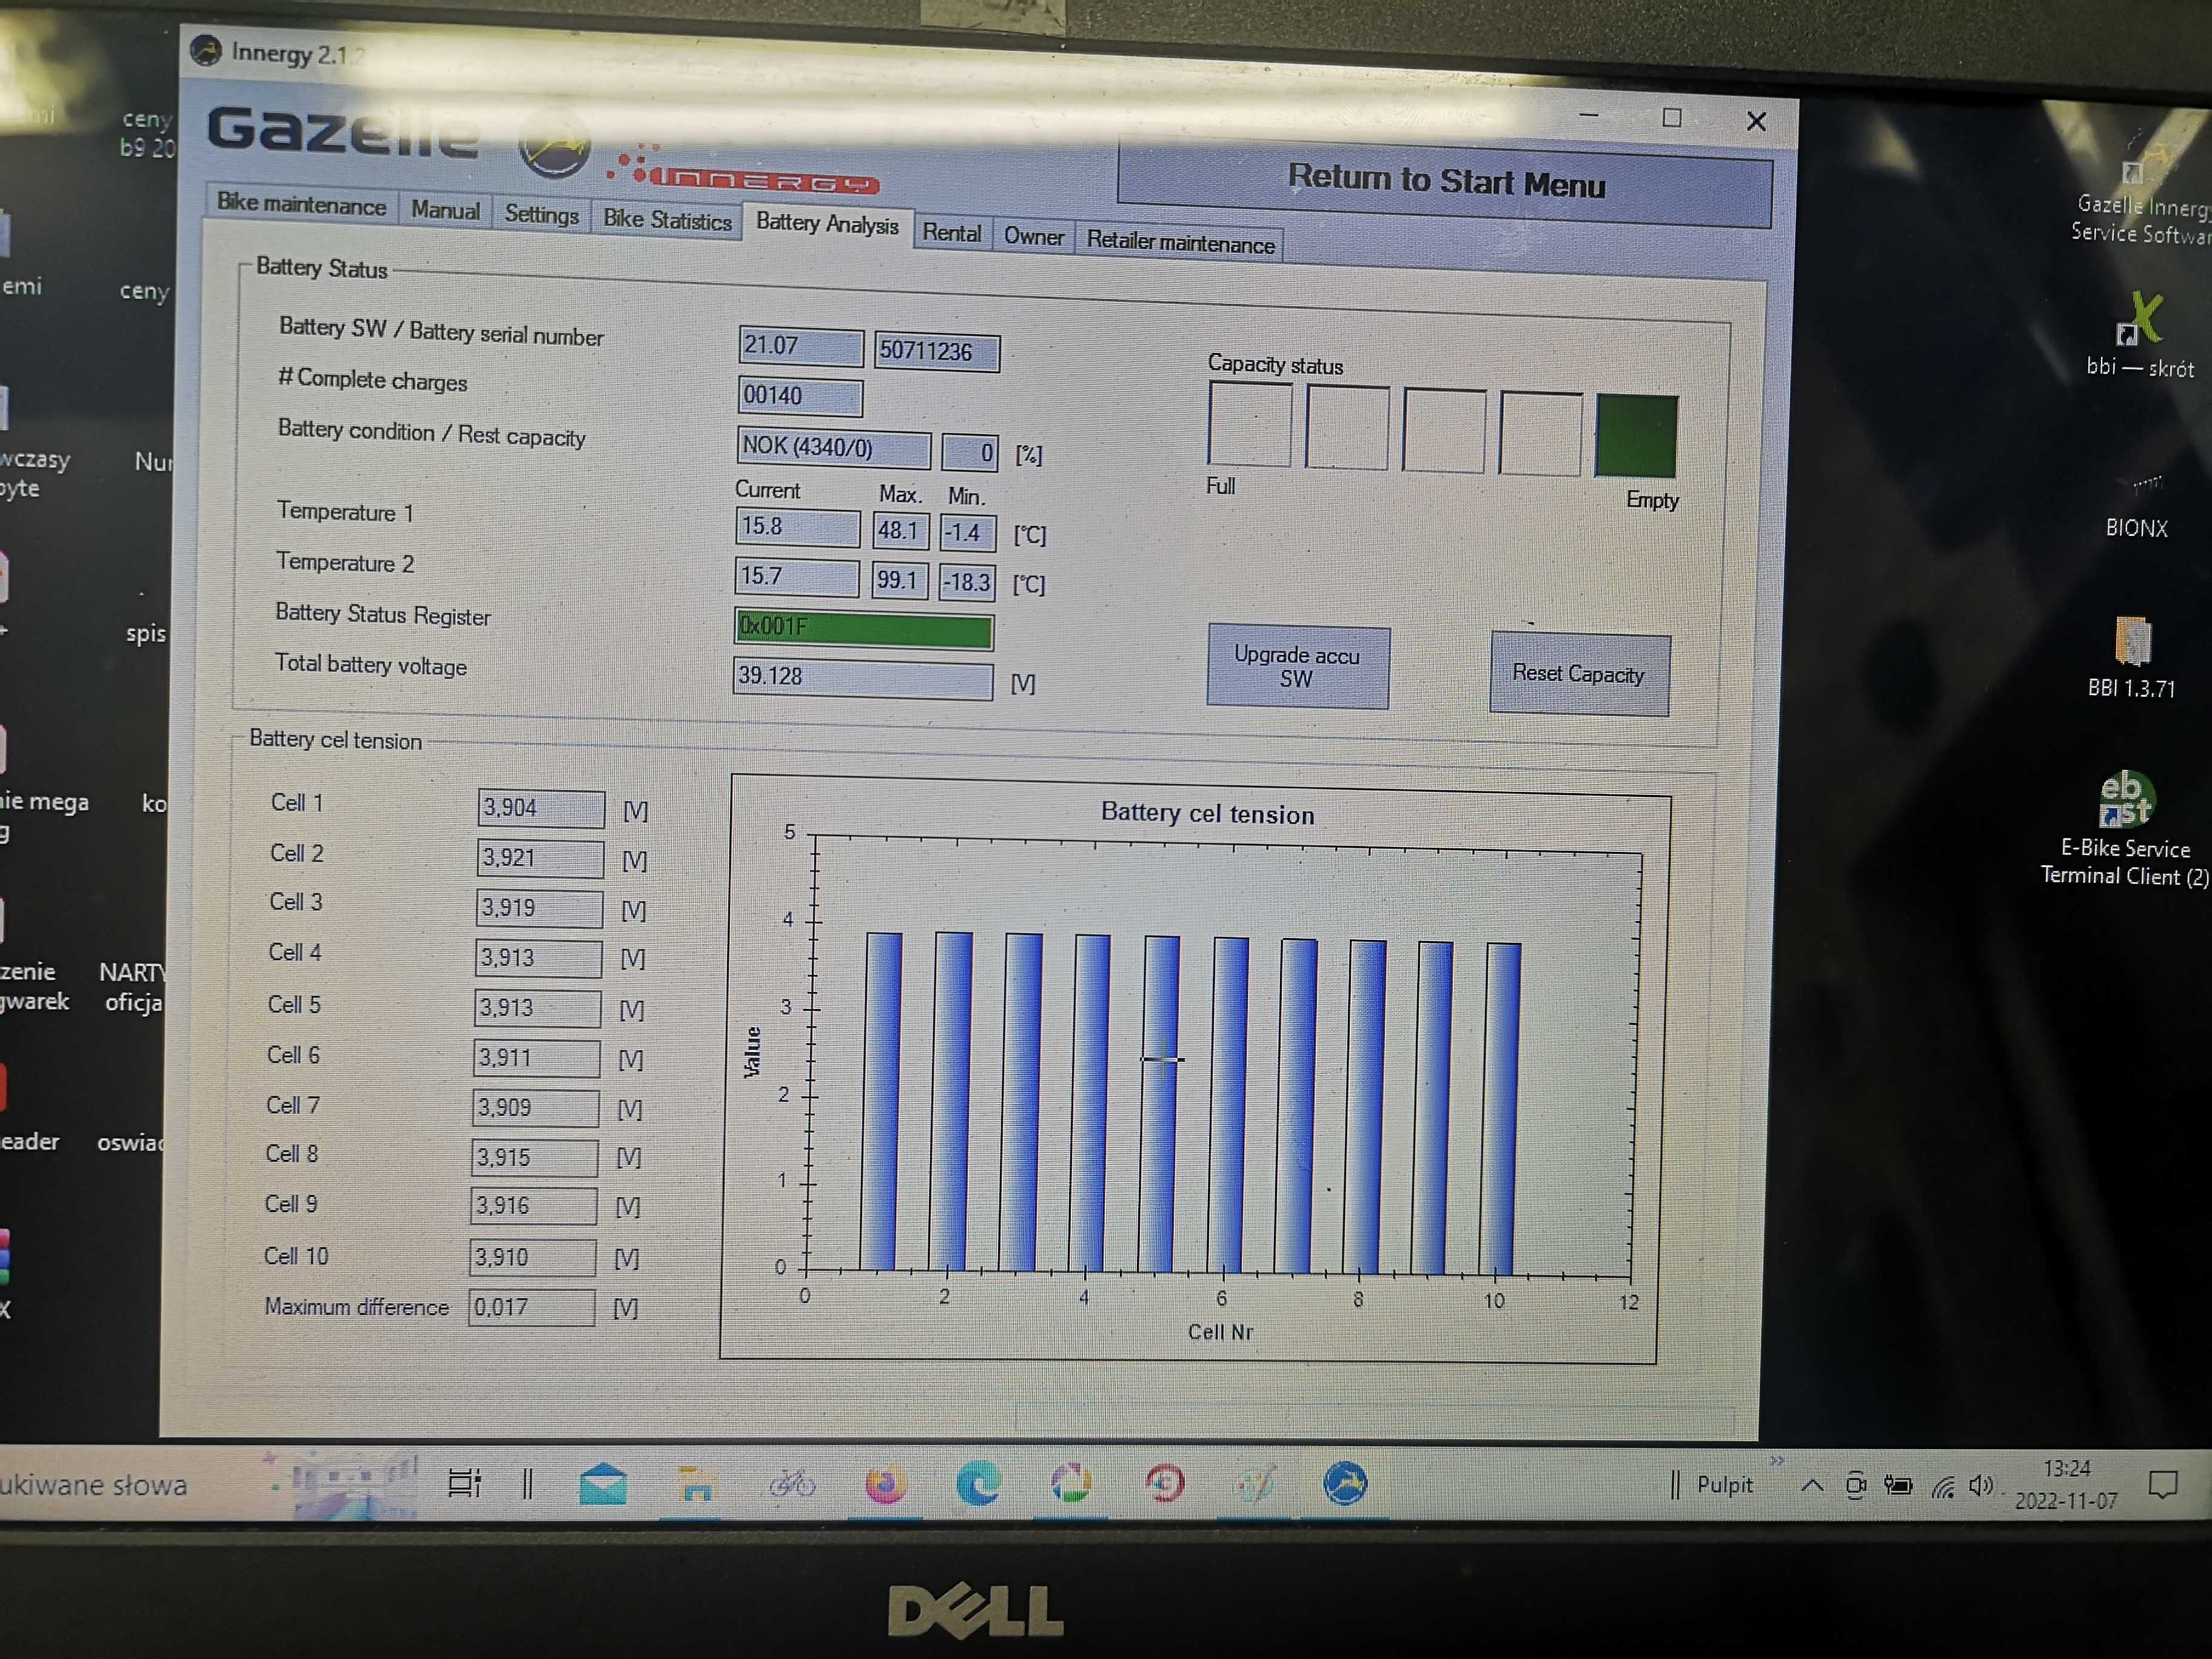Click Temperature 2 min value -18.3

click(967, 582)
